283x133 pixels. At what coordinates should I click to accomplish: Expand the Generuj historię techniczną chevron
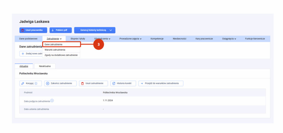(x=111, y=30)
